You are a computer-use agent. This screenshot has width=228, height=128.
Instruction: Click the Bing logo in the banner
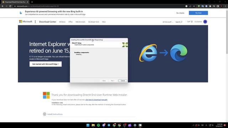tap(21, 13)
